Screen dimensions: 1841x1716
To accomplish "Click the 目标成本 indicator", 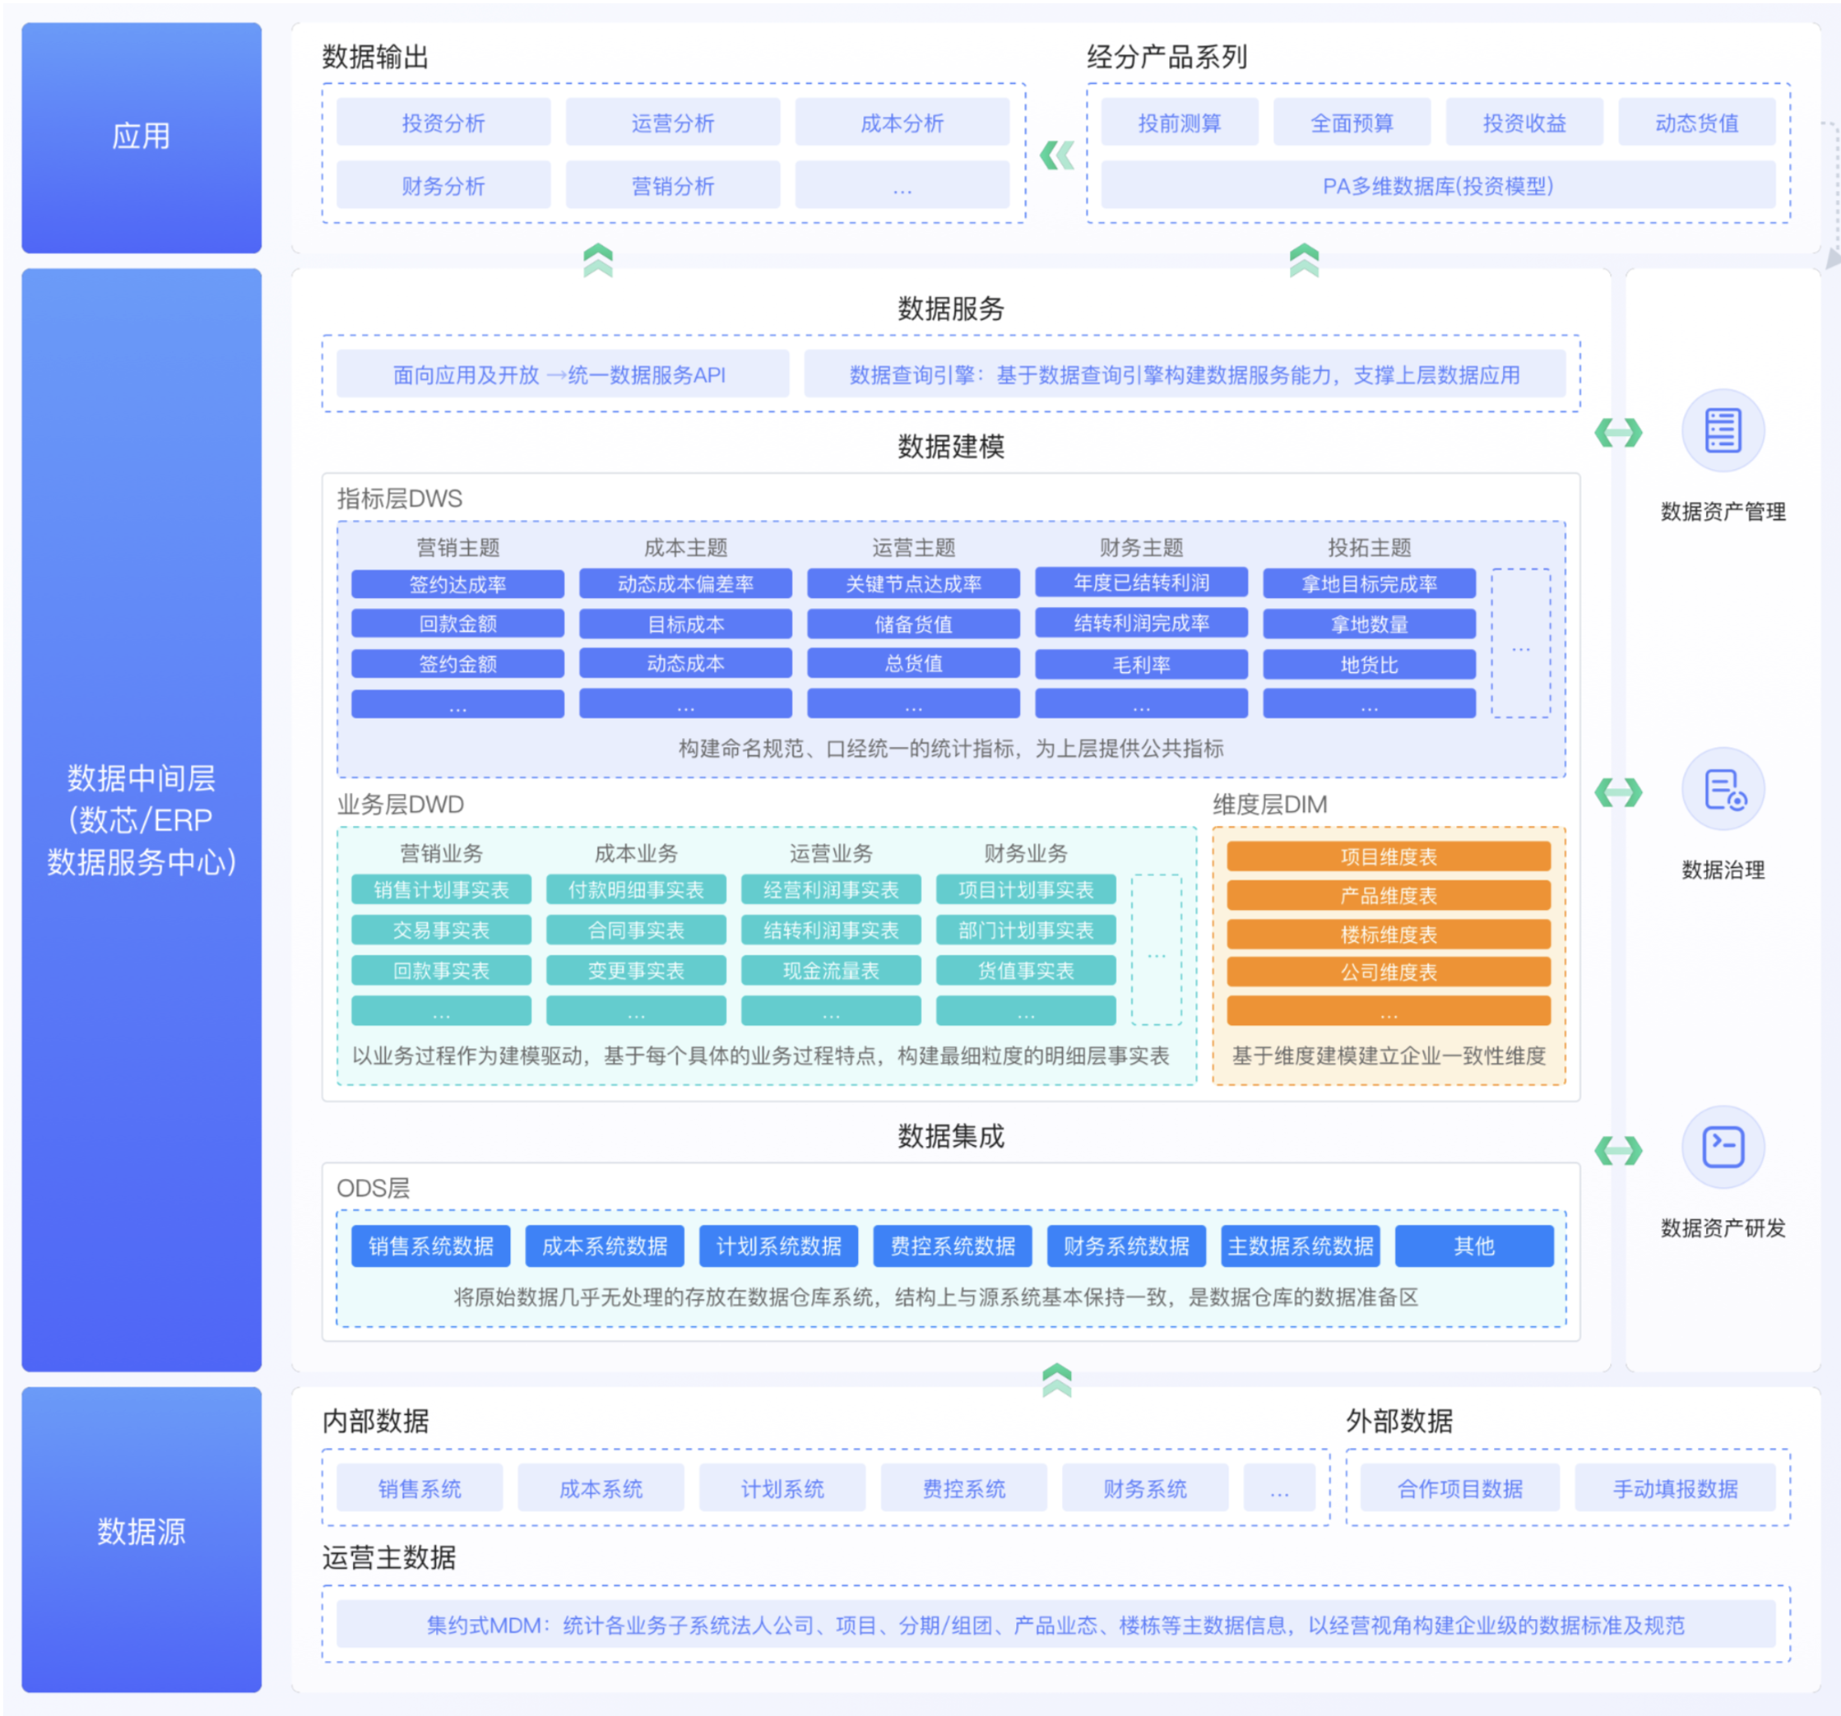I will (x=686, y=624).
